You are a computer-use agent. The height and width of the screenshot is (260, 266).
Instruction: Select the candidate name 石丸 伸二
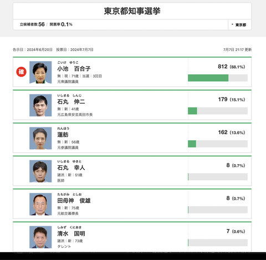point(71,101)
